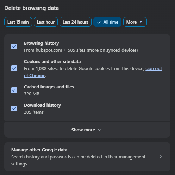This screenshot has height=175, width=175.
Task: Select the Last 15 min time range
Action: tap(18, 22)
